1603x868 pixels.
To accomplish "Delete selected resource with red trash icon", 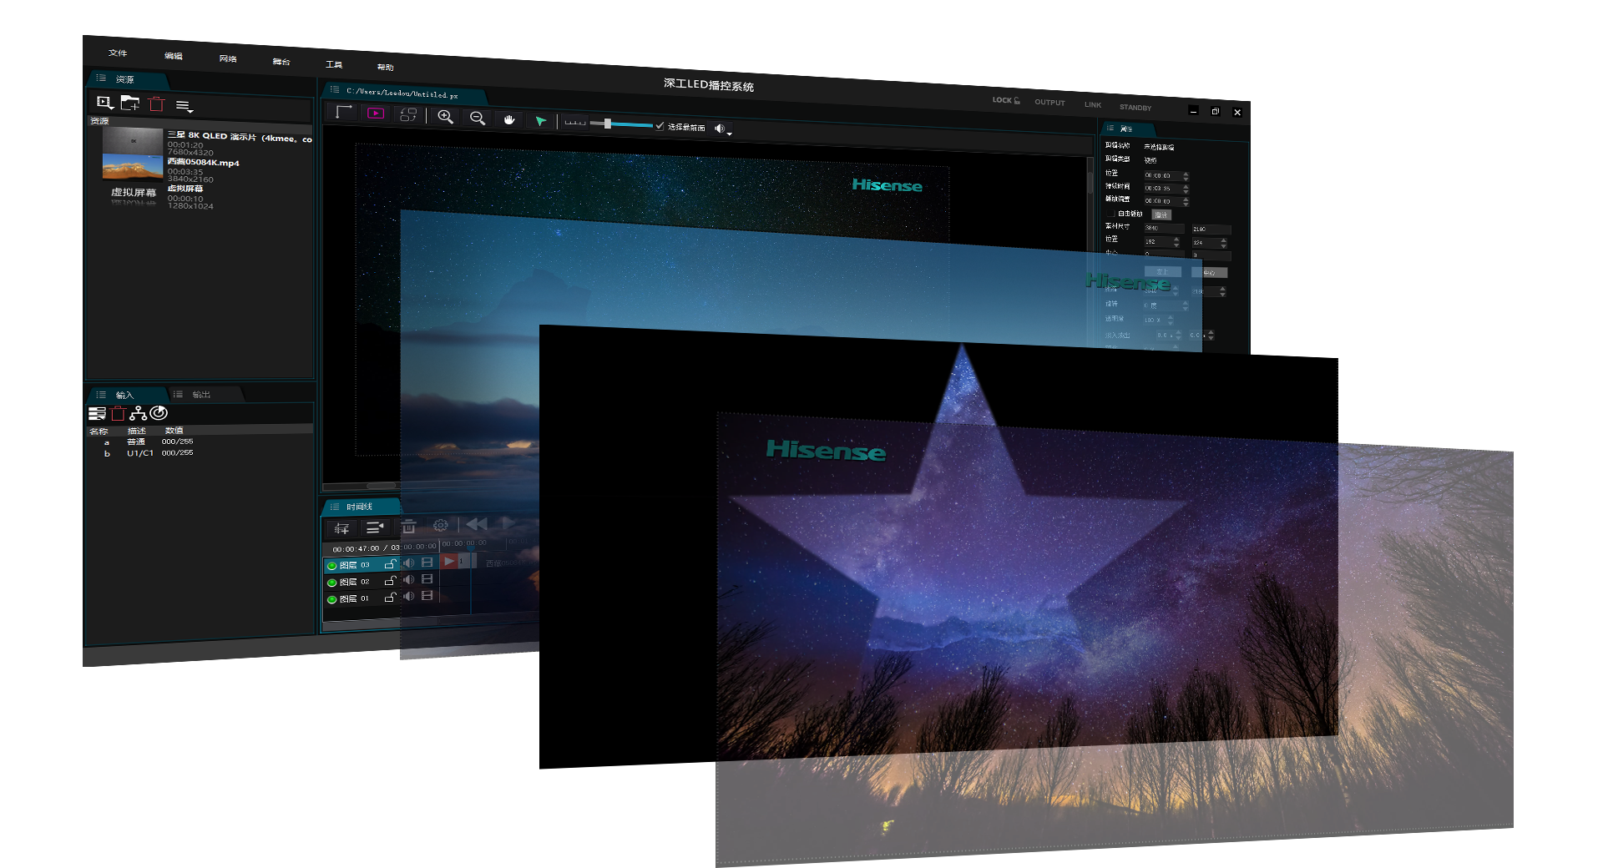I will pos(156,104).
